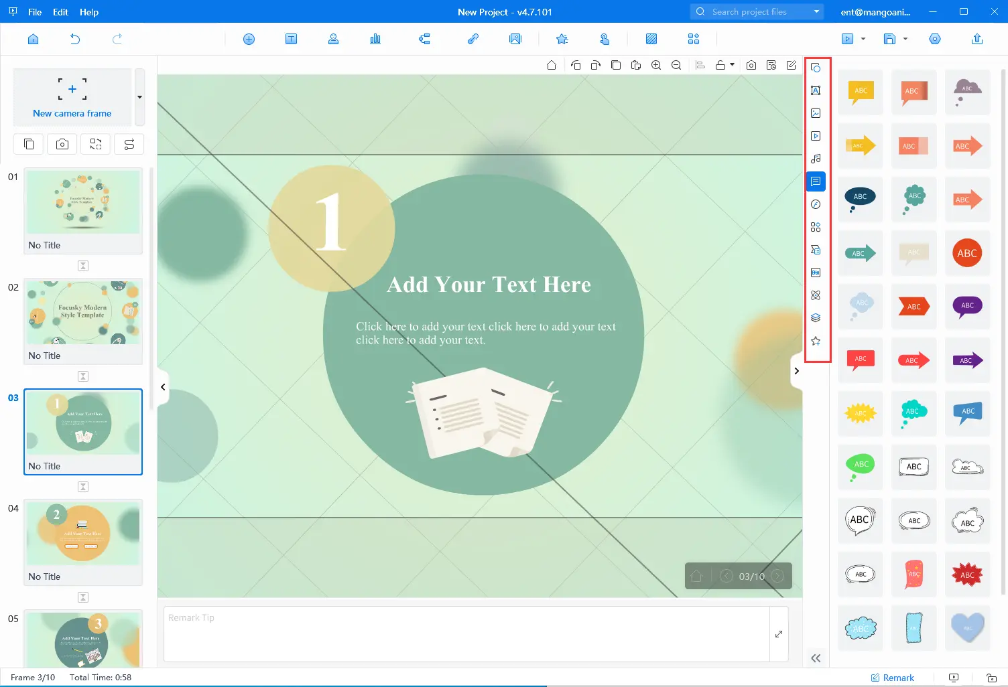Screen dimensions: 1008x687
Task: Expand the New camera frame dropdown arrow
Action: [139, 97]
